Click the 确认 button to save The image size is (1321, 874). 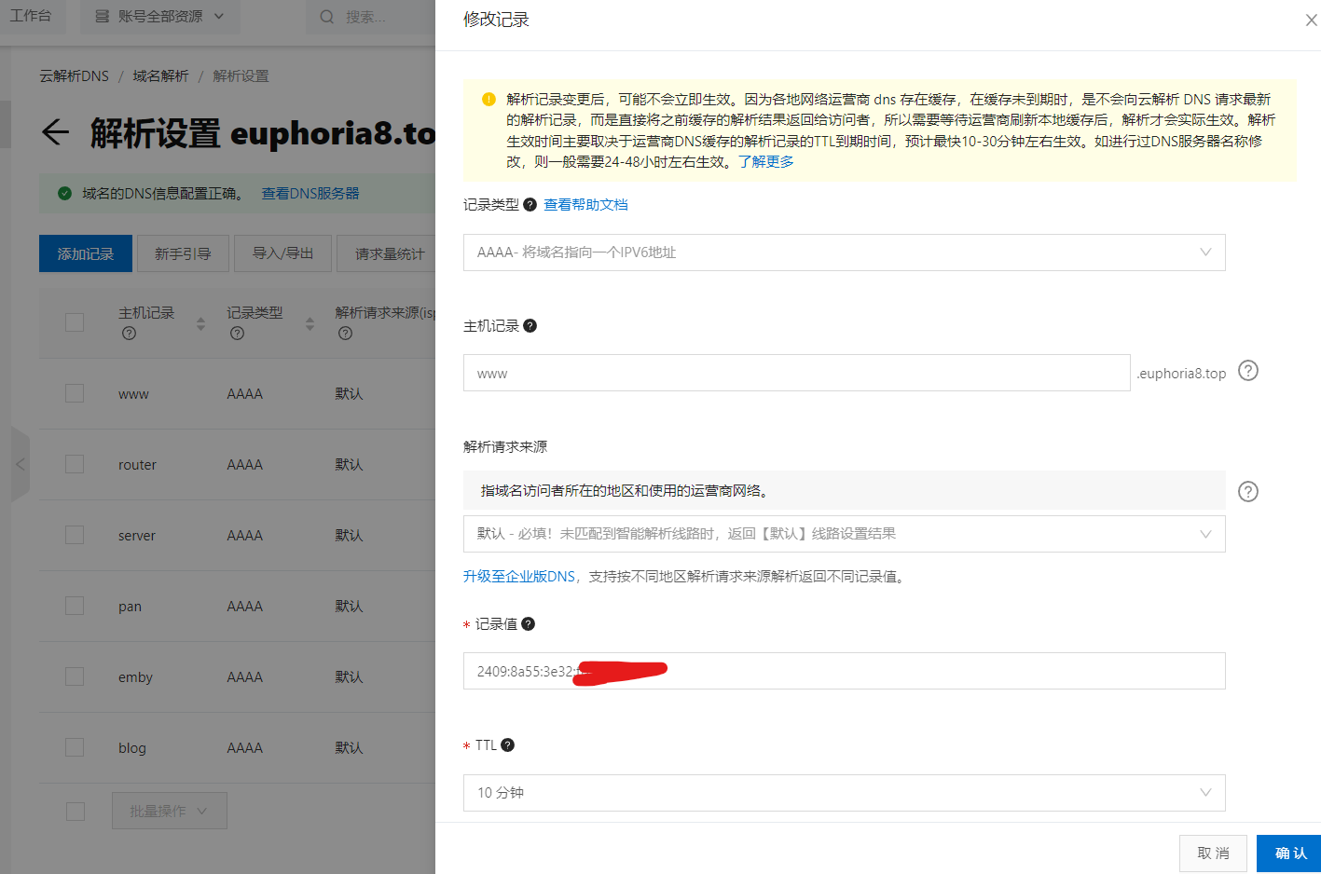(1289, 853)
